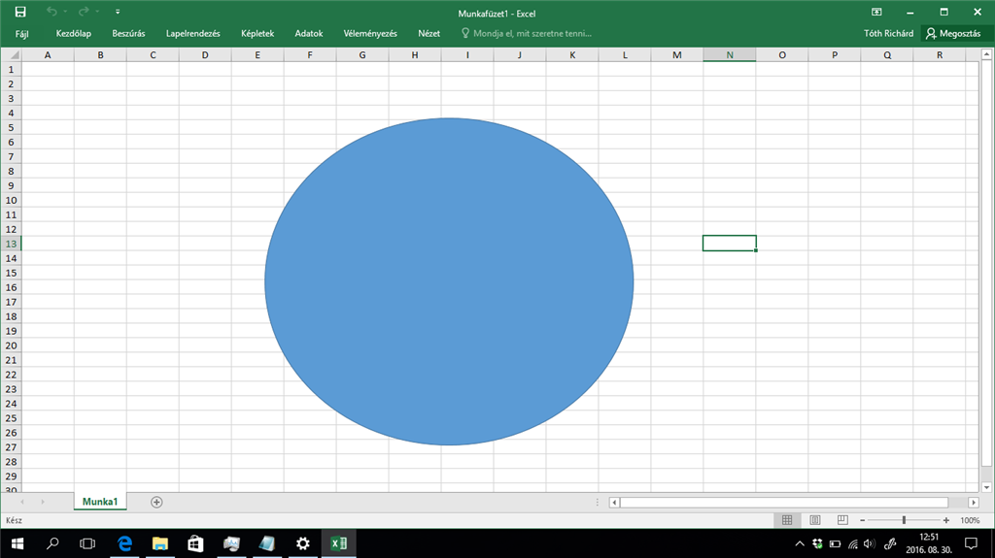Open Task View from the taskbar
Image resolution: width=995 pixels, height=558 pixels.
[87, 543]
